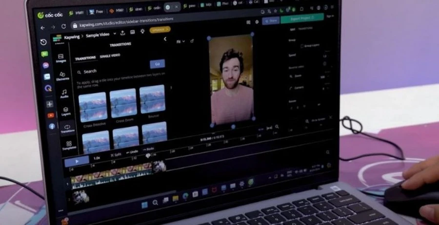Click the green Export Project button

(x=302, y=18)
